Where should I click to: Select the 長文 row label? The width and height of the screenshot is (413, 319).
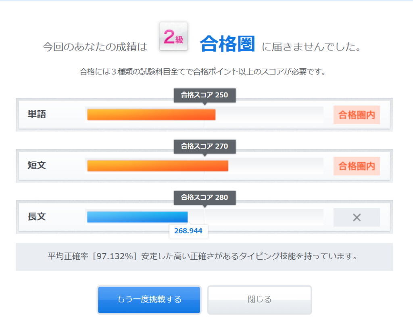click(37, 217)
